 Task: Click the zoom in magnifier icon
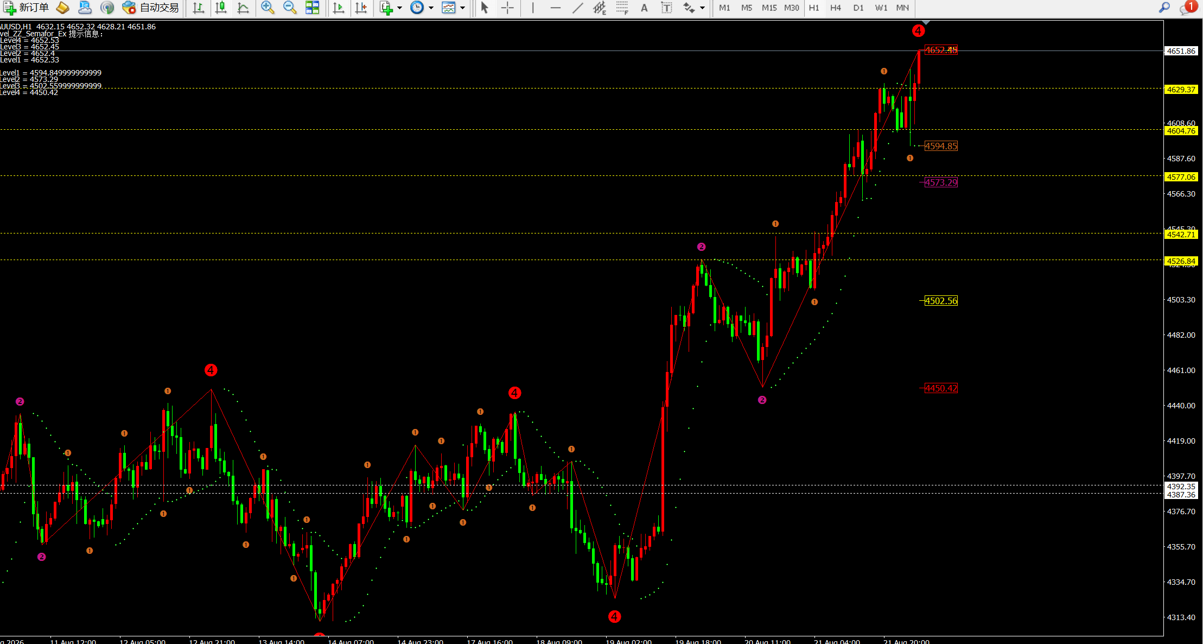[x=268, y=8]
